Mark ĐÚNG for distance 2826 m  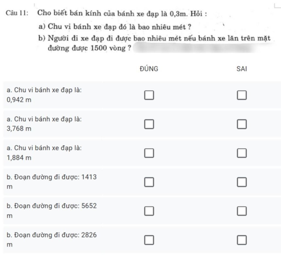pos(149,240)
